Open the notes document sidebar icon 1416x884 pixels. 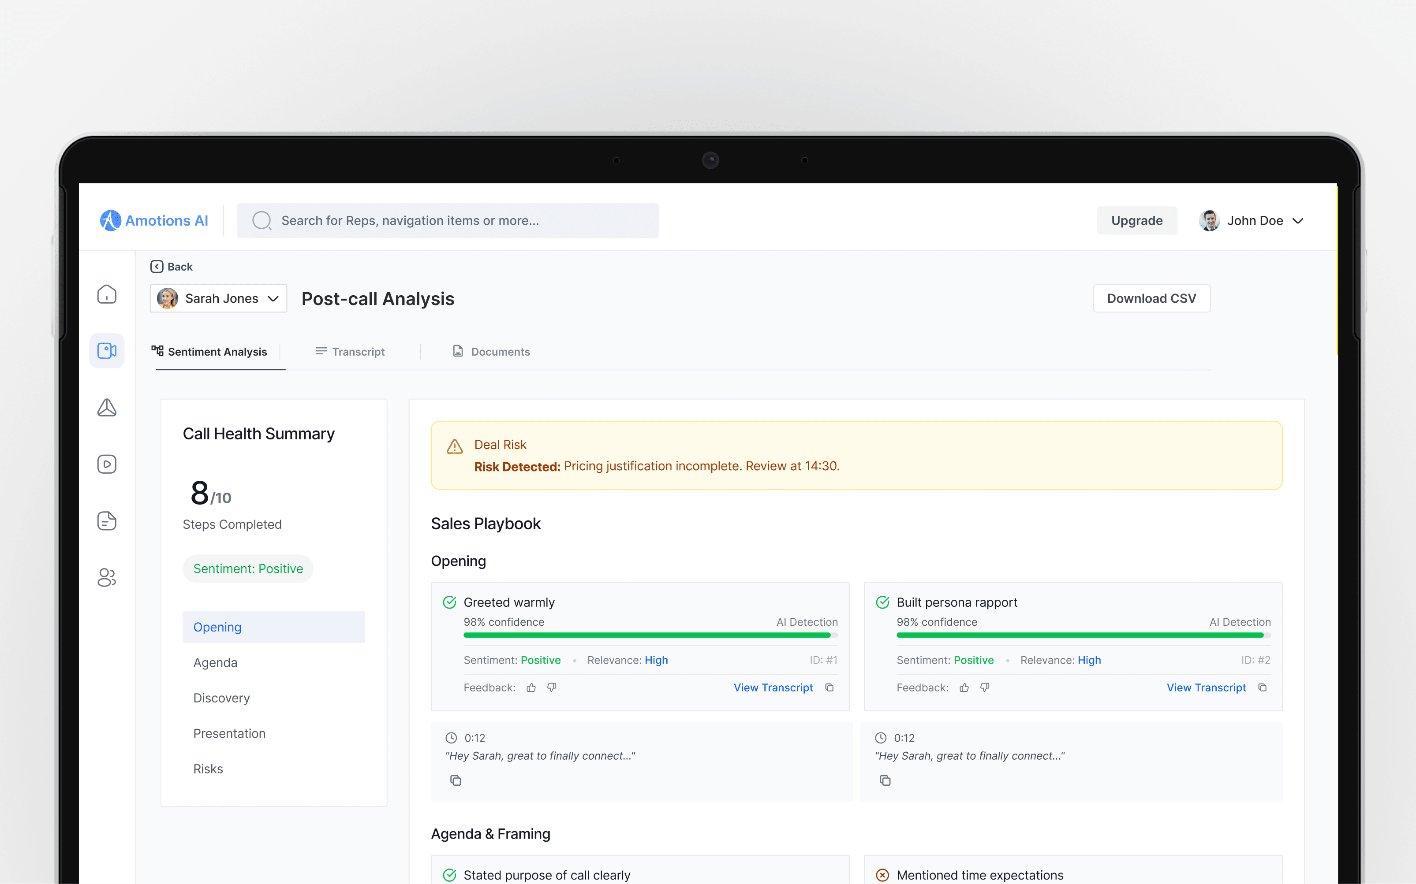point(106,521)
